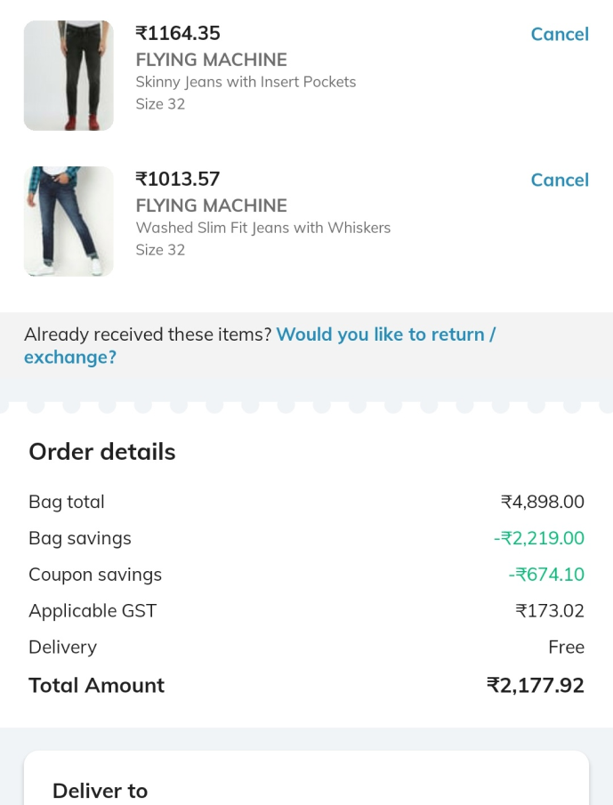This screenshot has height=805, width=613.
Task: Open the Washed Slim Fit Jeans thumbnail
Action: pyautogui.click(x=68, y=221)
